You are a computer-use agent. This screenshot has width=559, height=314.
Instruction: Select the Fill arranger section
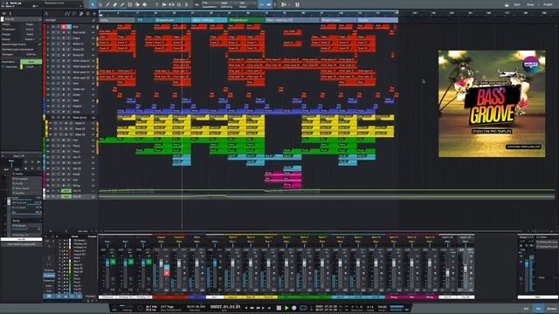(x=144, y=20)
